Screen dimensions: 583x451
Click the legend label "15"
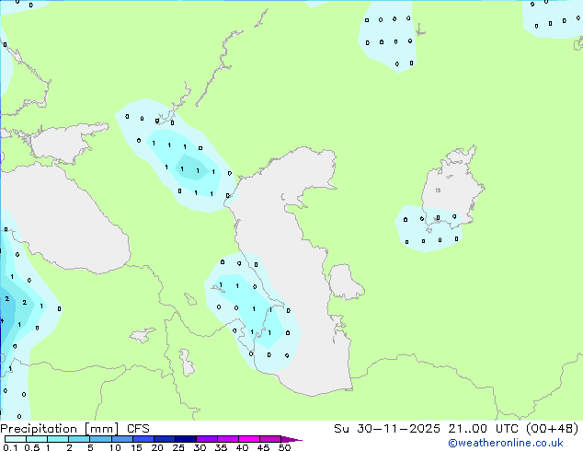point(136,447)
